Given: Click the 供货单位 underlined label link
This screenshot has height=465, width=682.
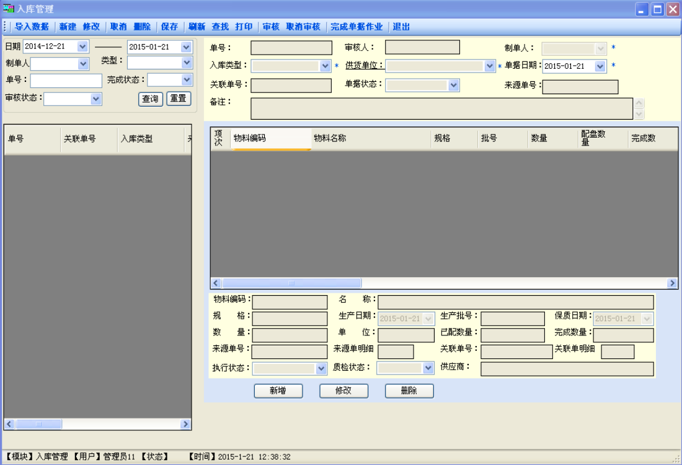Looking at the screenshot, I should coord(364,66).
